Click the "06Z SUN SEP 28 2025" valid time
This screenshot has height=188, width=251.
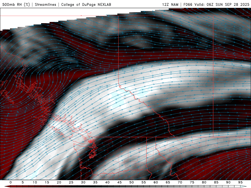click(x=228, y=4)
